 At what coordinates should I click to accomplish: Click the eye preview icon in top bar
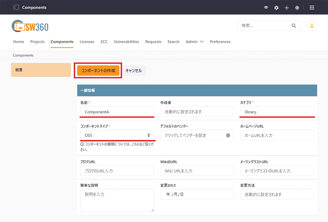pyautogui.click(x=266, y=7)
